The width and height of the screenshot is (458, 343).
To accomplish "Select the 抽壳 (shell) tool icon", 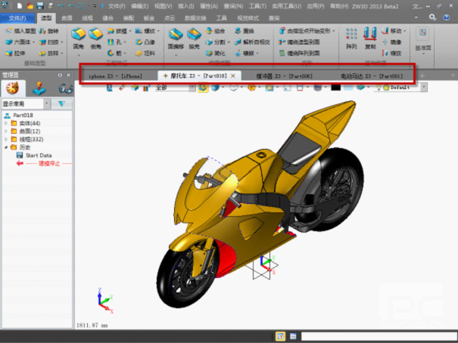I will (195, 39).
